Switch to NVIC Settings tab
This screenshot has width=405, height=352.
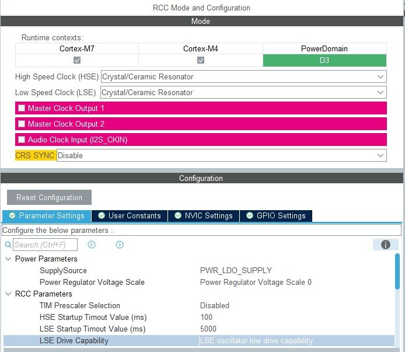pyautogui.click(x=204, y=215)
